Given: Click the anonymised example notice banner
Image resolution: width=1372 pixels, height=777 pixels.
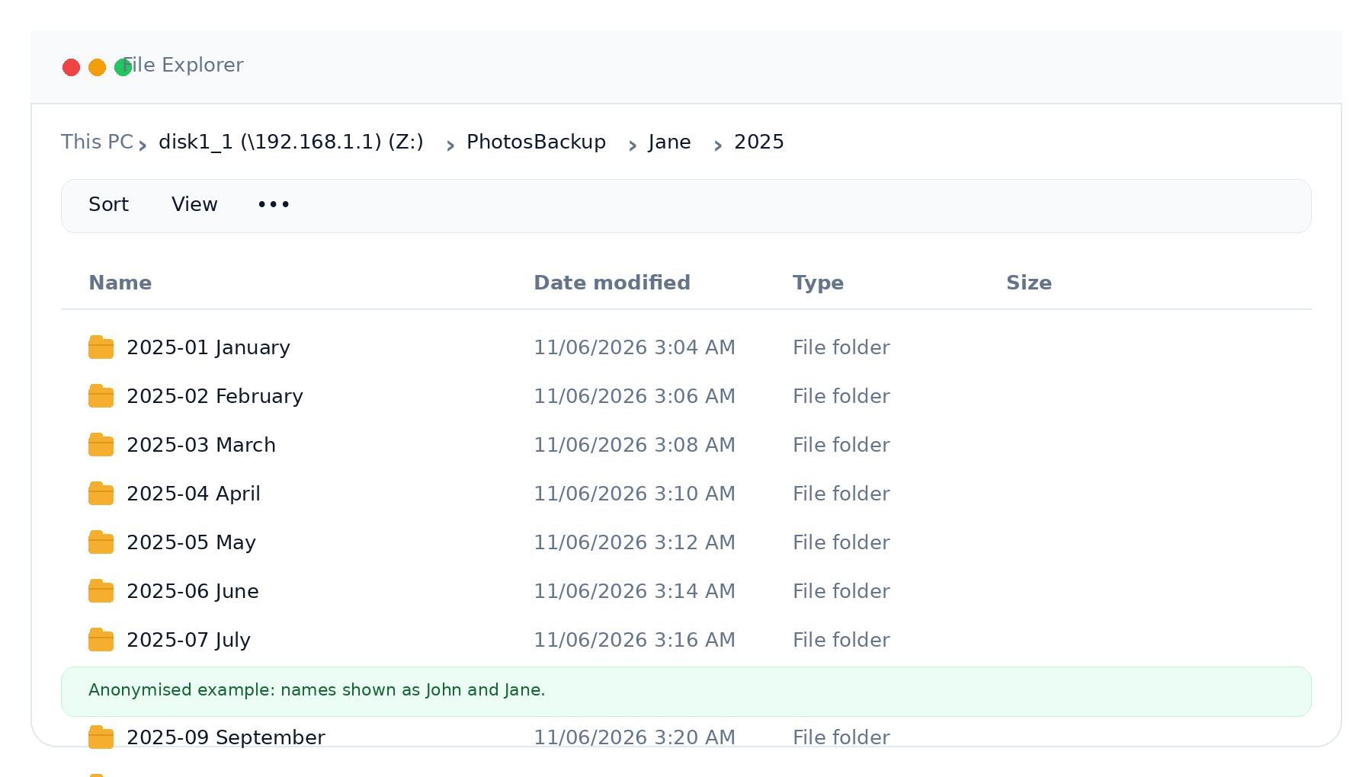Looking at the screenshot, I should tap(686, 692).
